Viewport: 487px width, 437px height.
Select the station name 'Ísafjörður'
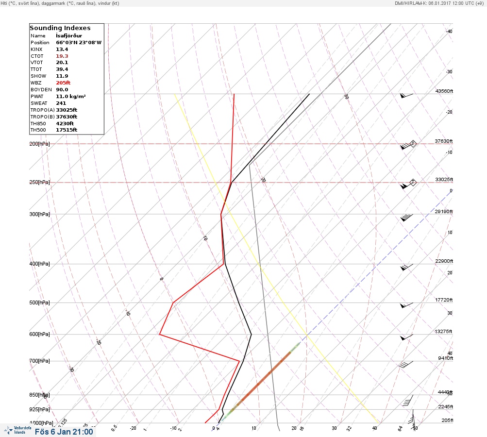(69, 36)
